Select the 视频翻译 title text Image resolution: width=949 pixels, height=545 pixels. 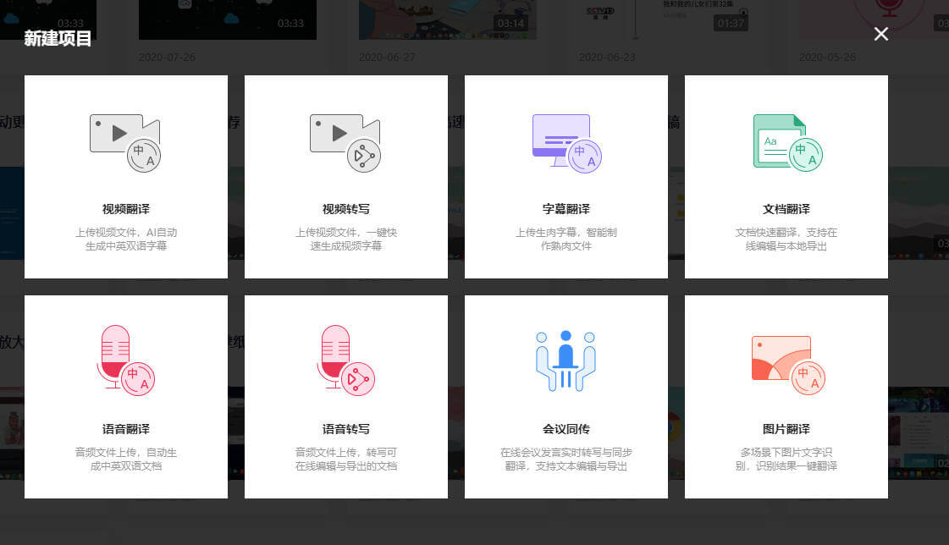click(x=126, y=209)
